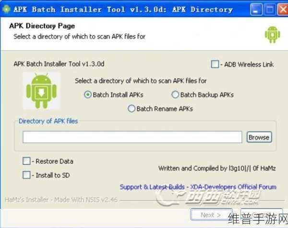Check the Install to SD box
The height and width of the screenshot is (228, 288).
26,175
